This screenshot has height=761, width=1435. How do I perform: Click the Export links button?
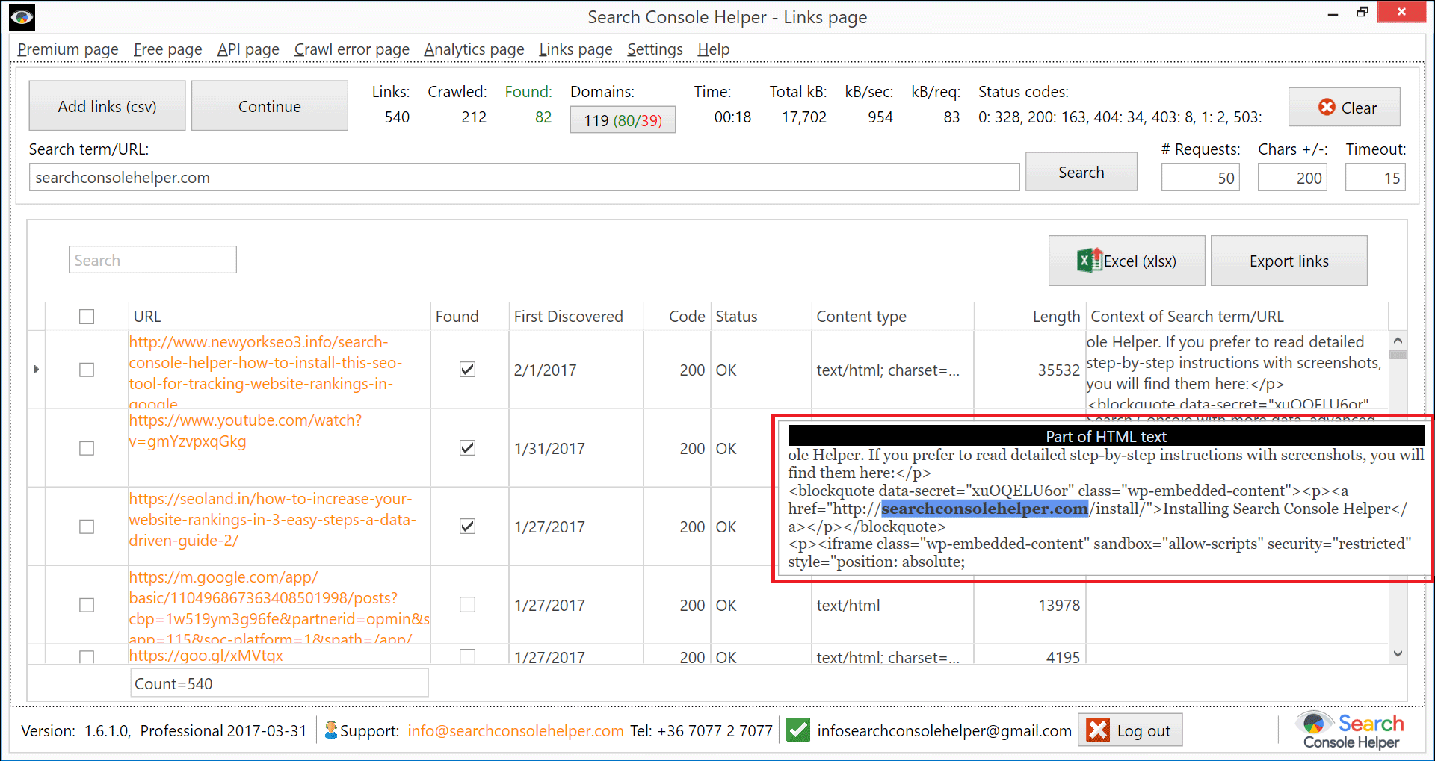[1289, 261]
